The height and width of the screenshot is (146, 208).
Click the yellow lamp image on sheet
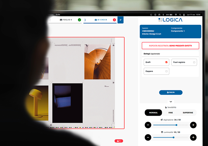tap(38, 103)
